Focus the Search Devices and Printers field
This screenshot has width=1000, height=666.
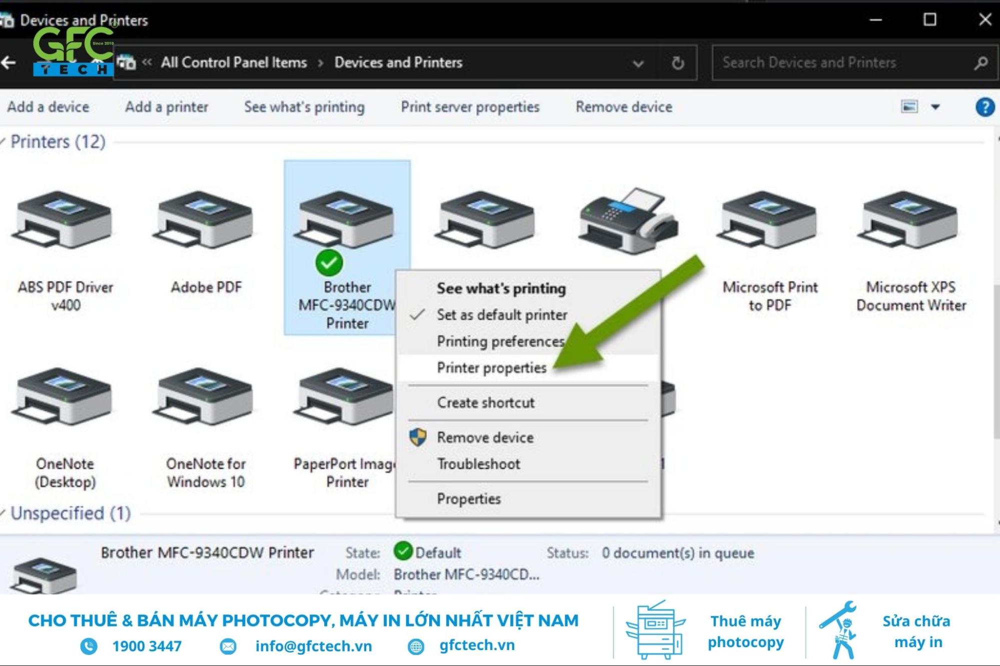(854, 63)
